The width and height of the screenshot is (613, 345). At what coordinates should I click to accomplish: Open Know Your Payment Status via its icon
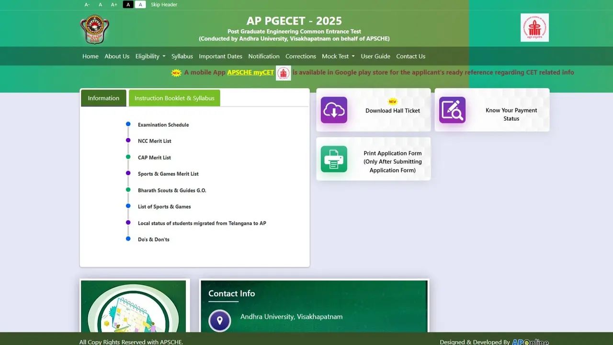click(x=452, y=110)
